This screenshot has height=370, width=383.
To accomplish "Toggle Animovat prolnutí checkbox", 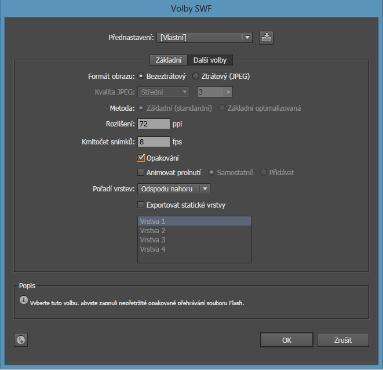I will [x=141, y=172].
